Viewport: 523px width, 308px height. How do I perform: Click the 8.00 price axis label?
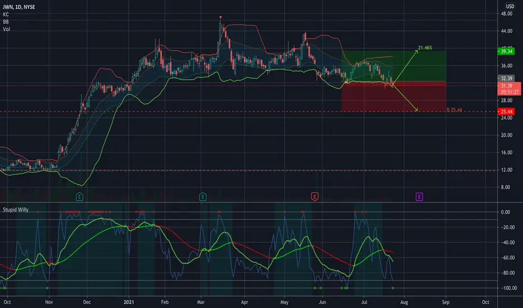click(x=505, y=187)
